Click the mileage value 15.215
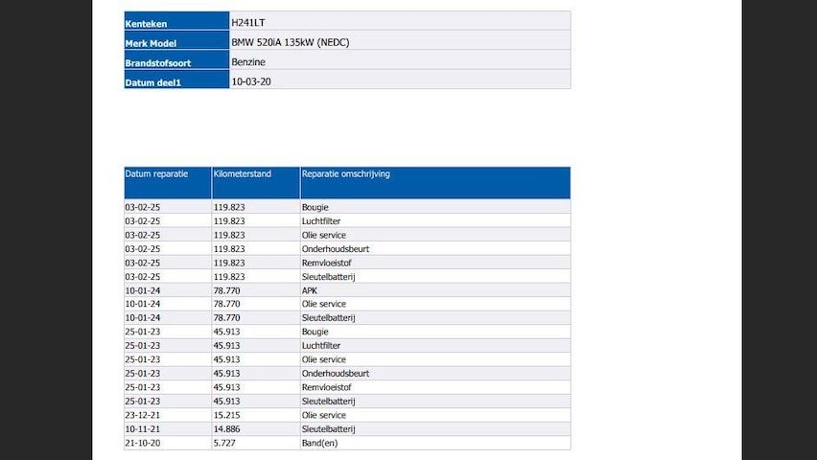The image size is (817, 460). pos(226,415)
